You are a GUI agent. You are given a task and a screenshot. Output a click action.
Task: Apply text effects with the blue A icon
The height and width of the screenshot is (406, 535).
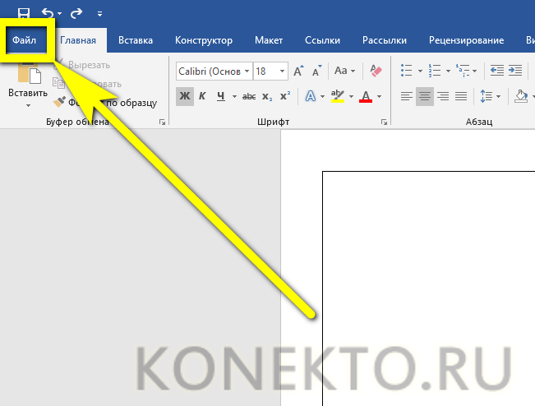point(310,96)
